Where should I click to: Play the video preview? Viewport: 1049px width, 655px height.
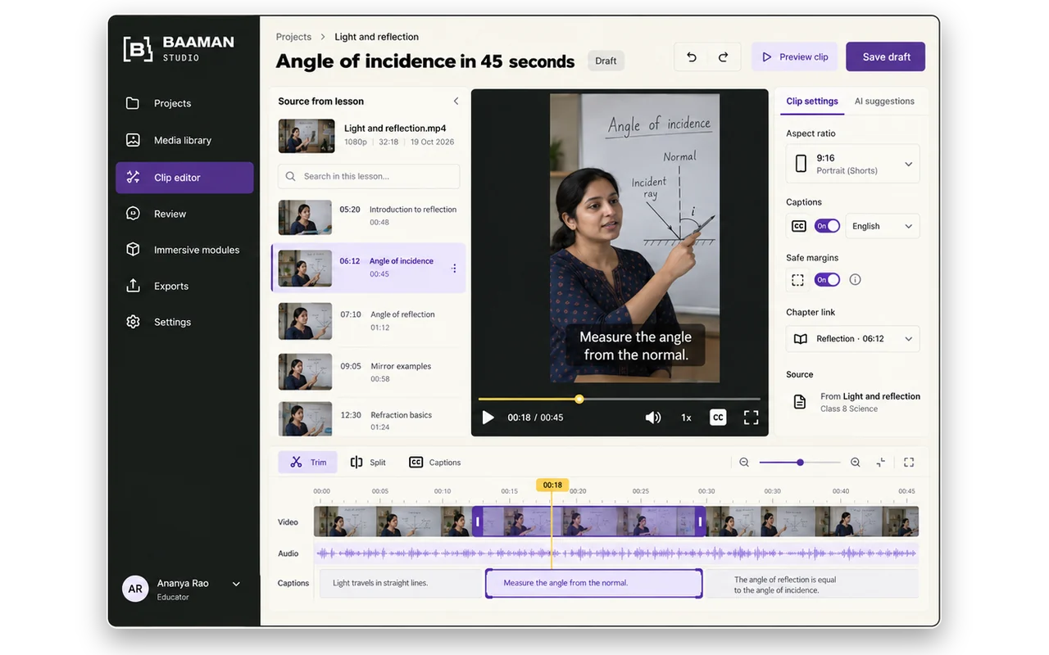coord(488,418)
